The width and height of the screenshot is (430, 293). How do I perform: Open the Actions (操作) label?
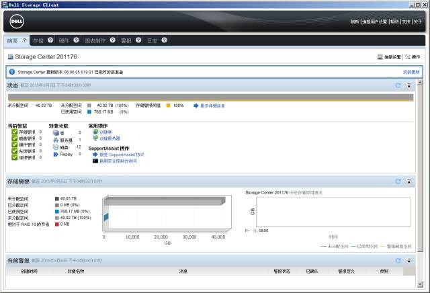(416, 57)
